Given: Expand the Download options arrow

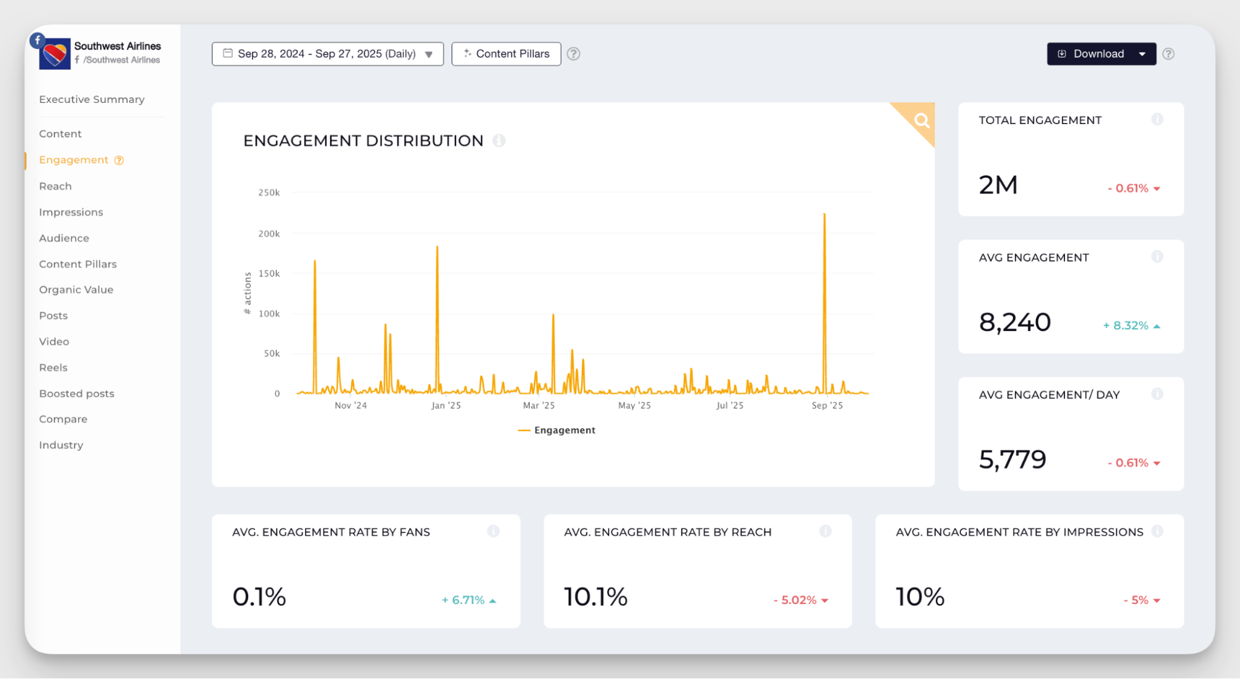Looking at the screenshot, I should pyautogui.click(x=1142, y=54).
